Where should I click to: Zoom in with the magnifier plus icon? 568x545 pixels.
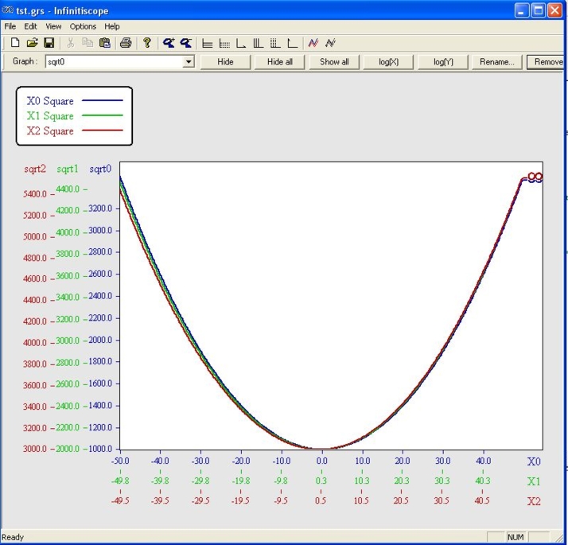pyautogui.click(x=169, y=43)
